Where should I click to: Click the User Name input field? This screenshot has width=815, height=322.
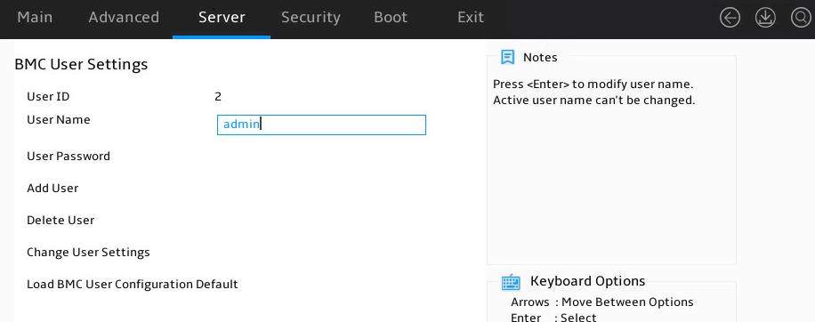321,125
